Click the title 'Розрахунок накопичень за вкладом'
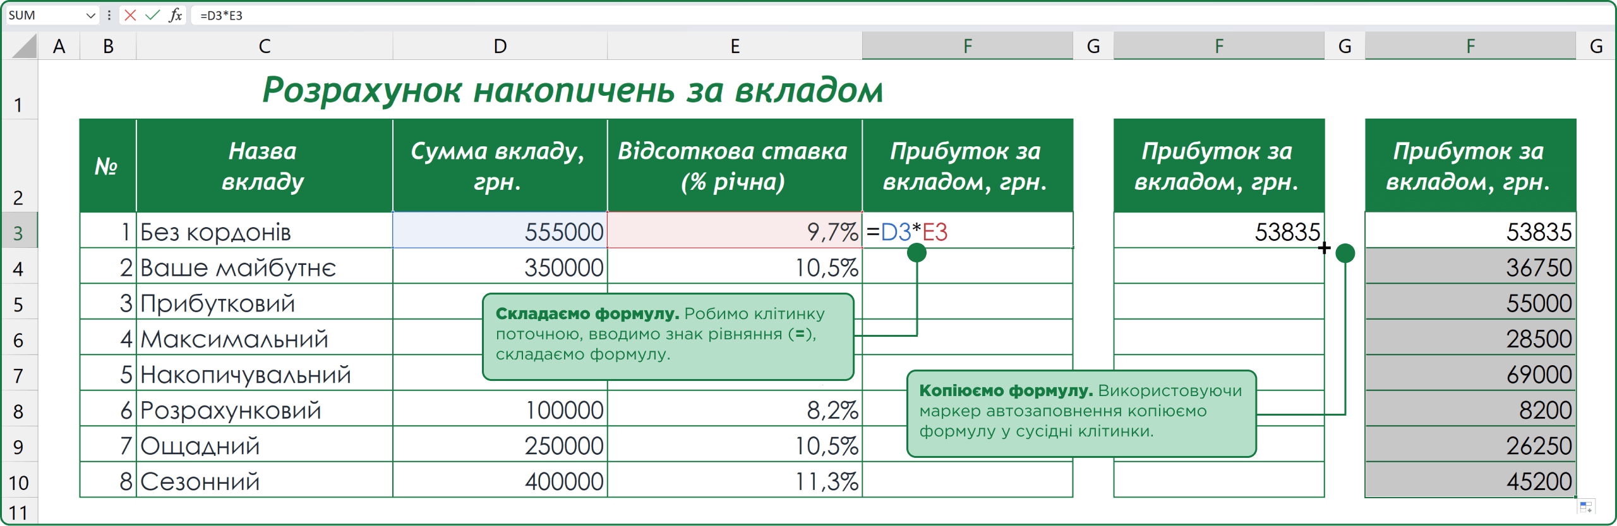Viewport: 1617px width, 526px height. point(572,90)
